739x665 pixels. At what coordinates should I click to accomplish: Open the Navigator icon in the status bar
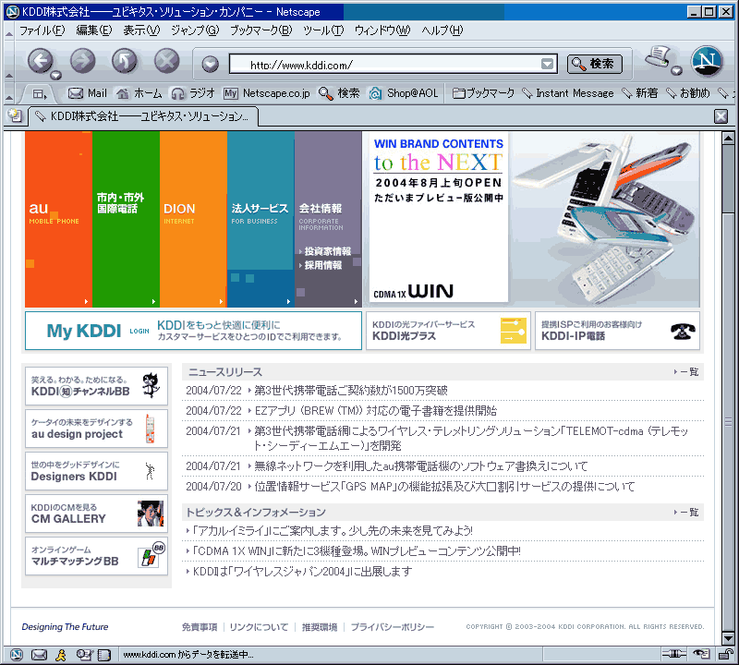pyautogui.click(x=17, y=654)
